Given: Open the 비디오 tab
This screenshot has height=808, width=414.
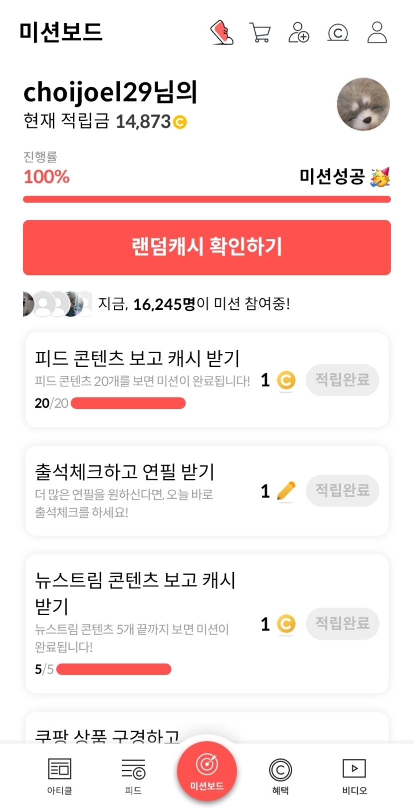Looking at the screenshot, I should point(354,775).
